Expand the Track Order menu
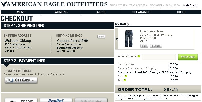The width and height of the screenshot is (202, 102). pos(138,5)
